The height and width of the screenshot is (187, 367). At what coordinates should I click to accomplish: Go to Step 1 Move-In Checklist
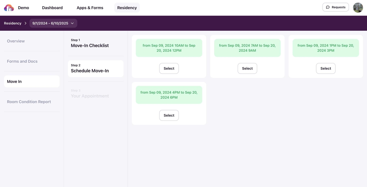pyautogui.click(x=90, y=43)
